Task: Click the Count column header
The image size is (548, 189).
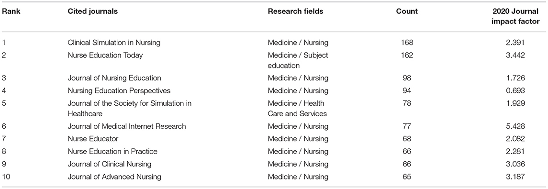Action: click(407, 11)
